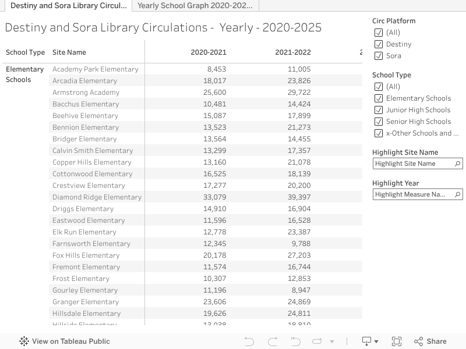Viewport: 466px width, 349px height.
Task: Click the Tableau undo icon
Action: 249,341
